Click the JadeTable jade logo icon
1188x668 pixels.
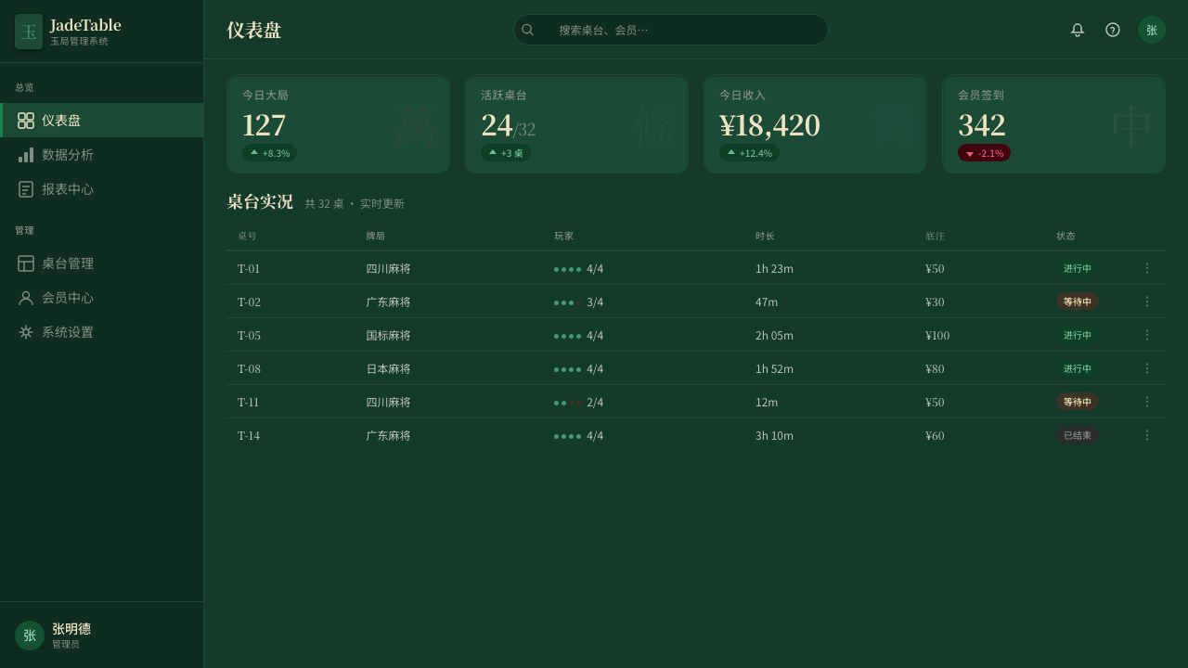(29, 32)
